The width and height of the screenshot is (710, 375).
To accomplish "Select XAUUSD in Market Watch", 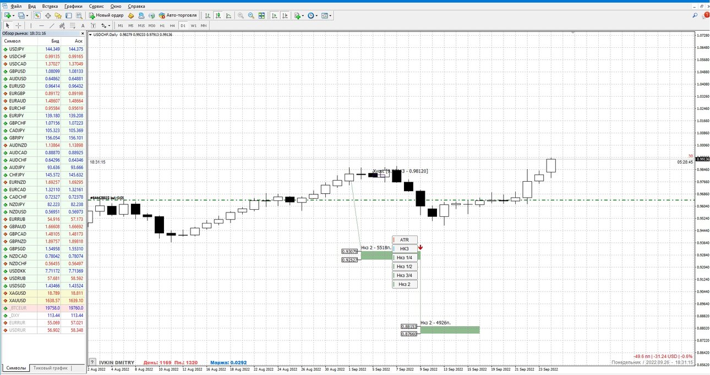I will tap(43, 300).
